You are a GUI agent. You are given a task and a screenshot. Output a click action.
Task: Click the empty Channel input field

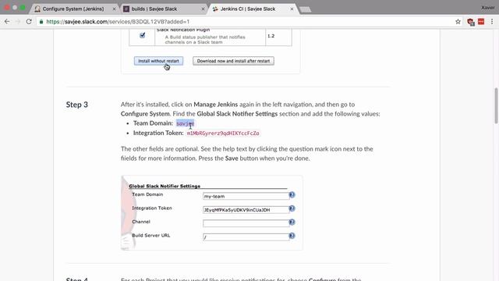coord(246,223)
